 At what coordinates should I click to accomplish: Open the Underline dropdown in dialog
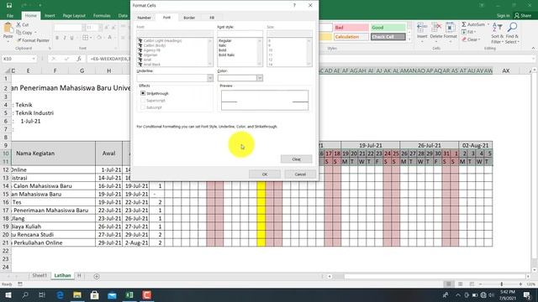(210, 78)
